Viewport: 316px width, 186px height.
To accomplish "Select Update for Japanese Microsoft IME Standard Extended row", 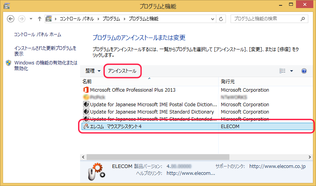I will [197, 119].
